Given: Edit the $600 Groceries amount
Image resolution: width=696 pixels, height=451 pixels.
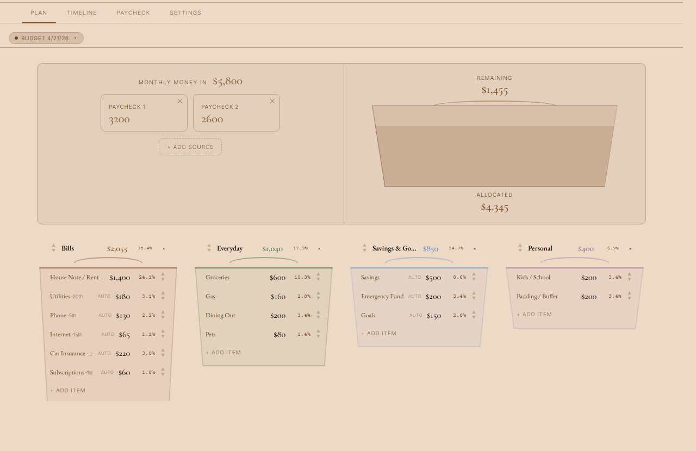Looking at the screenshot, I should 277,278.
